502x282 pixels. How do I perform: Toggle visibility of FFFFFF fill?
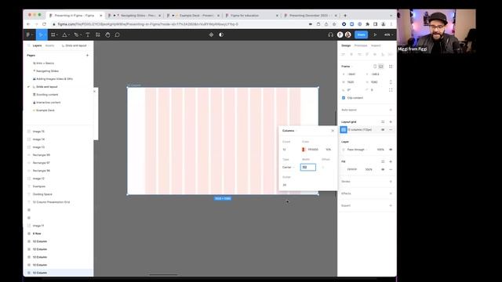[x=383, y=169]
